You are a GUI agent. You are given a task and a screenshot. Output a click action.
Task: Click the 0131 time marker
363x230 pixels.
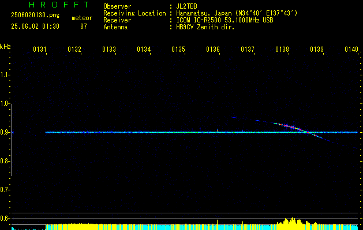pyautogui.click(x=40, y=49)
